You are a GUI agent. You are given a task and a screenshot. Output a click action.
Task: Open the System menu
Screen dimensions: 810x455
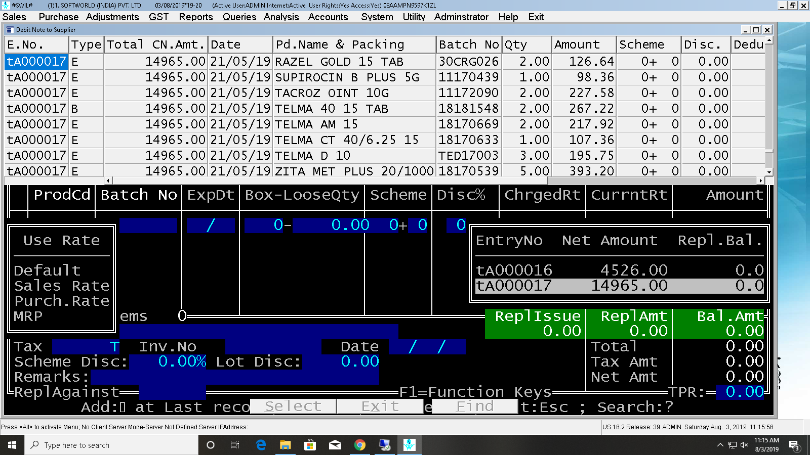(377, 17)
